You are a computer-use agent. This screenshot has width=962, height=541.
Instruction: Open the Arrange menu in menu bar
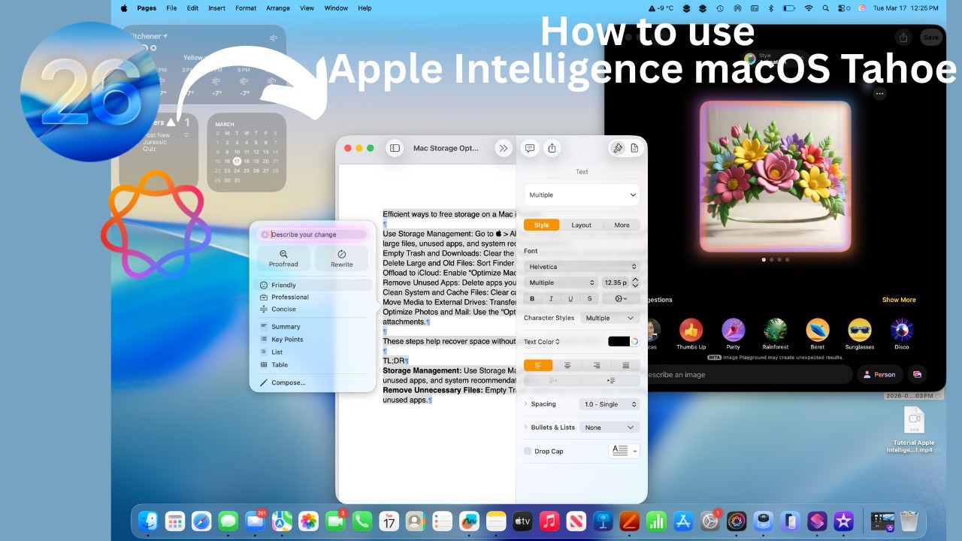click(277, 8)
